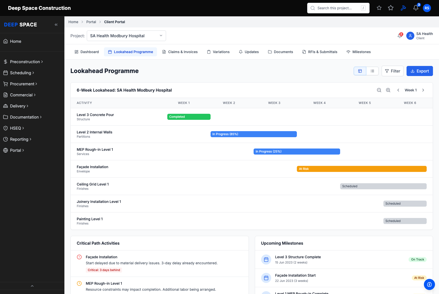Click the second star icon in top bar
Screen dimensions: 439x294
point(391,8)
